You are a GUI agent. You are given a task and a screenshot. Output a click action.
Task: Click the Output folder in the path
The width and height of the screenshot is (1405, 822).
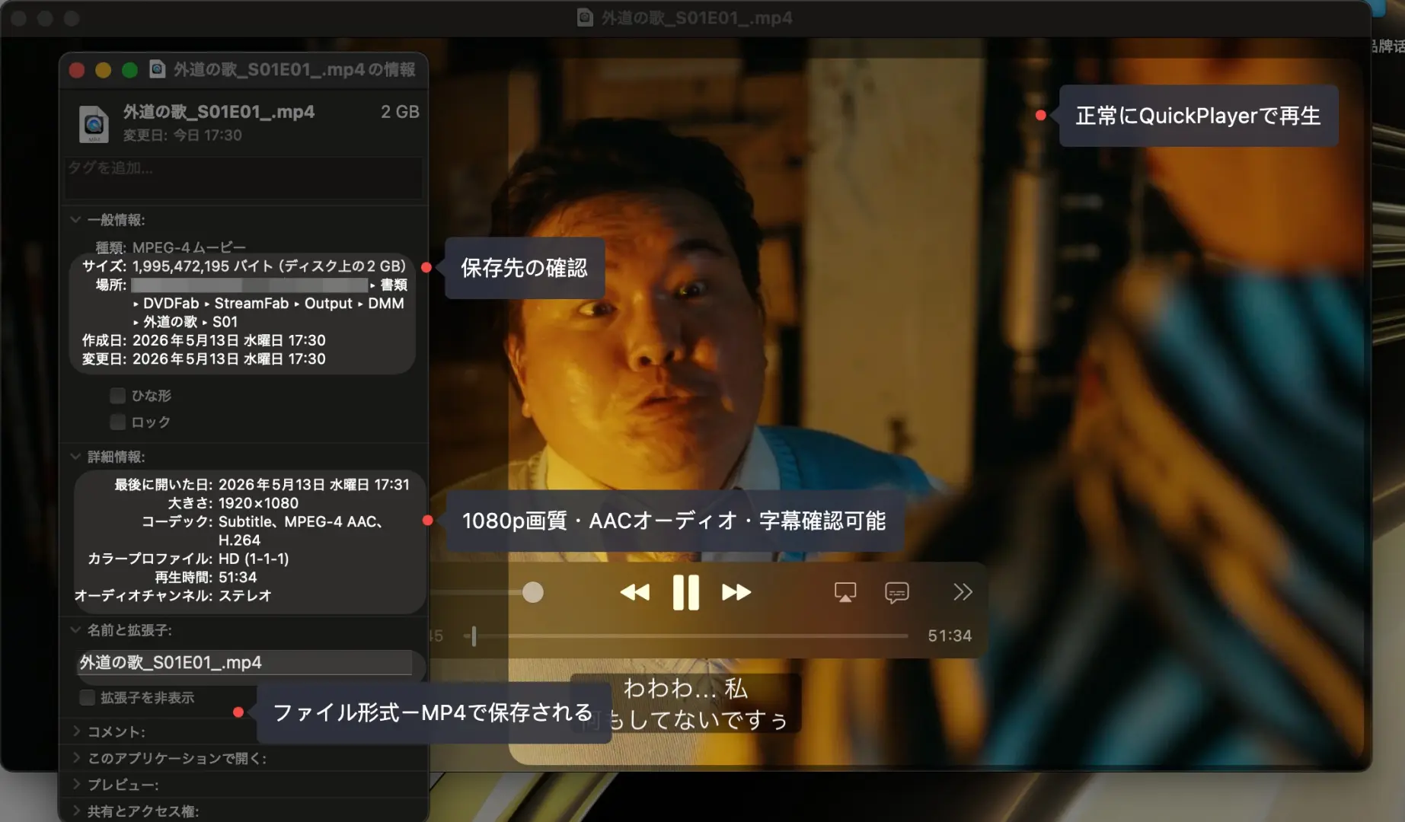point(328,304)
